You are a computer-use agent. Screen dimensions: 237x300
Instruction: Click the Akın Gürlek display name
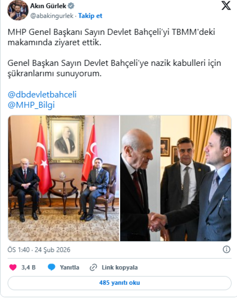48,6
